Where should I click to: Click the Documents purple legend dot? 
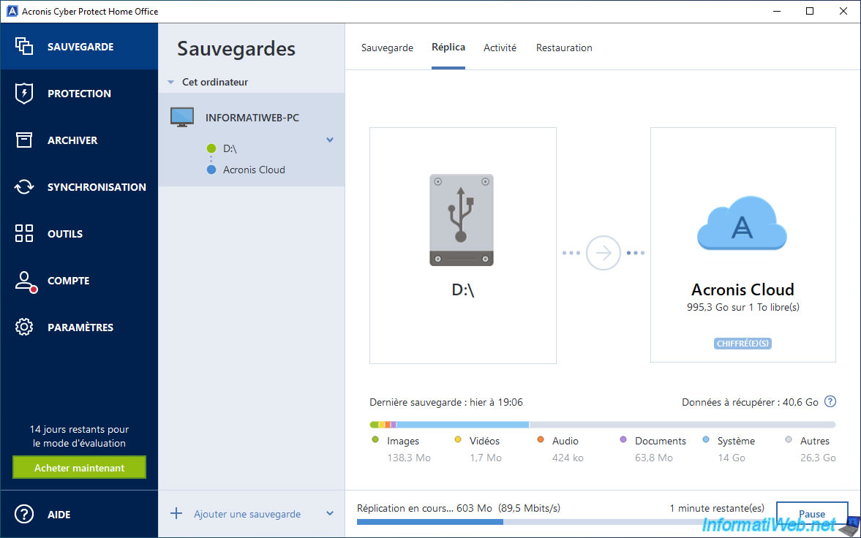click(x=623, y=440)
